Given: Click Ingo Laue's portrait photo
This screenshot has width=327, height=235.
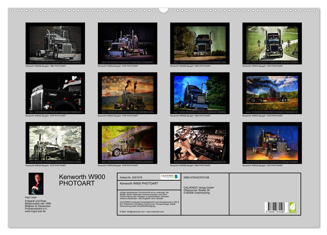Looking at the screenshot, I should pos(36,184).
